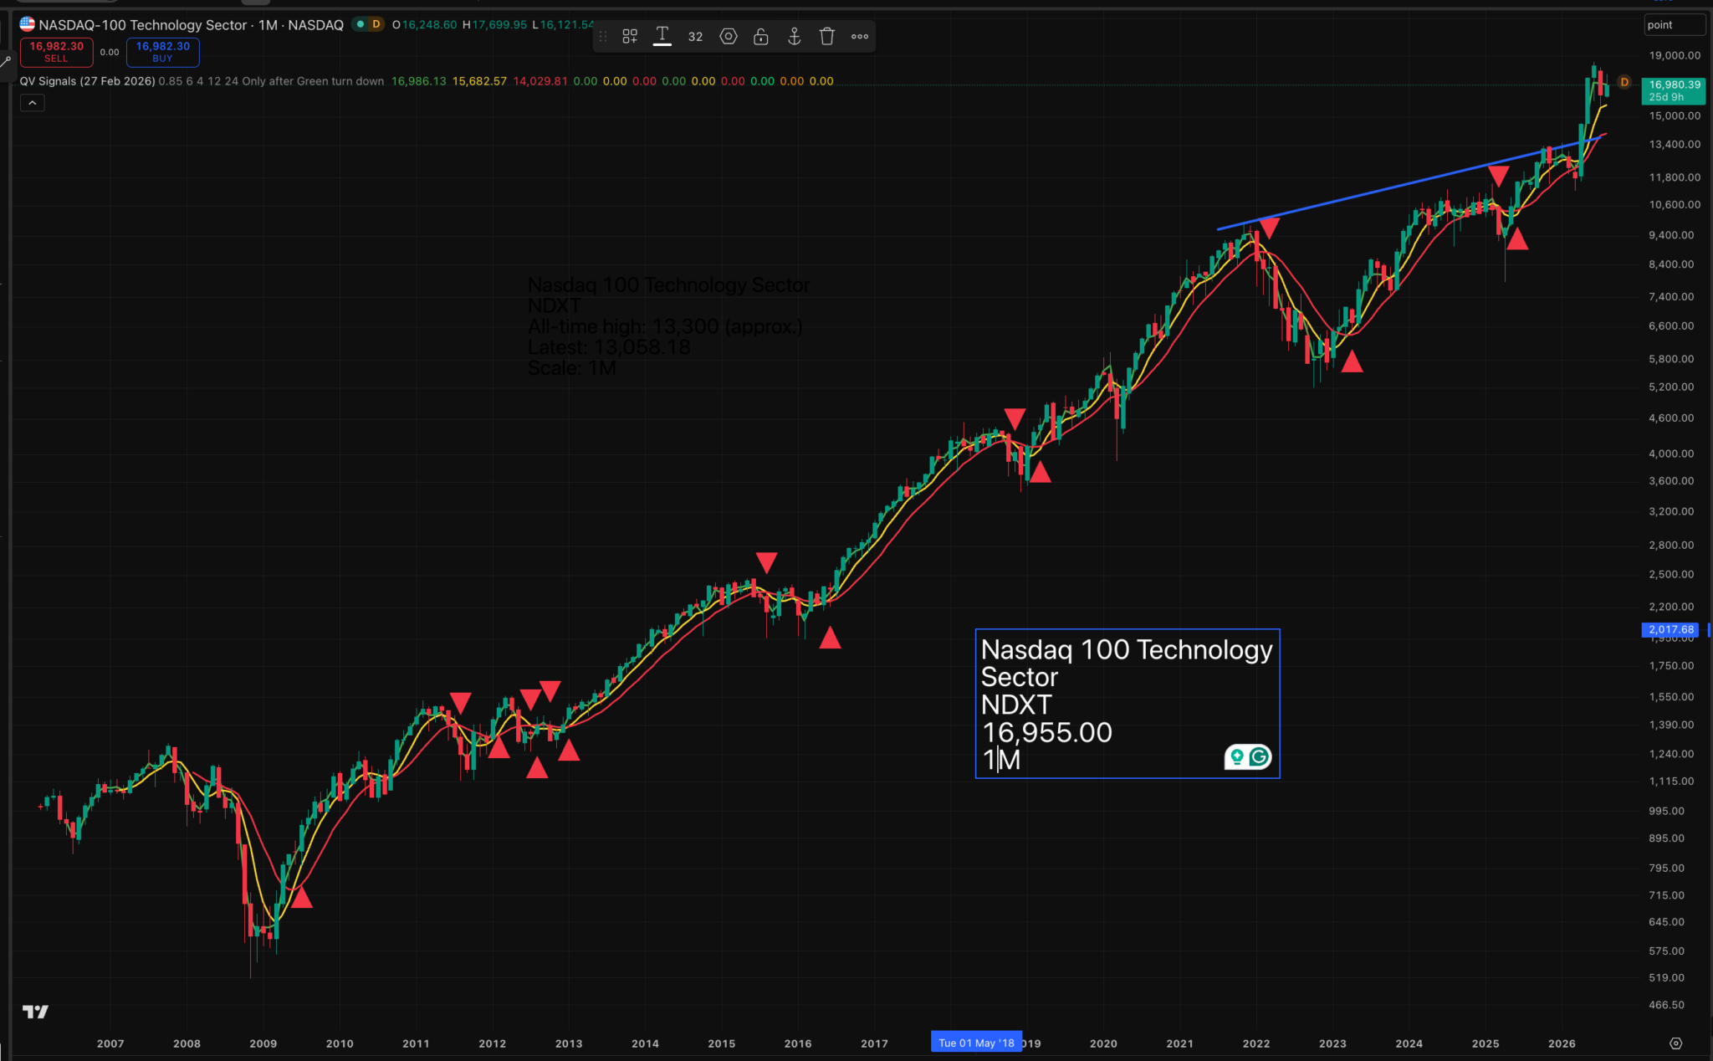Click the Grammarly lightbulb suggestion icon

(1237, 757)
